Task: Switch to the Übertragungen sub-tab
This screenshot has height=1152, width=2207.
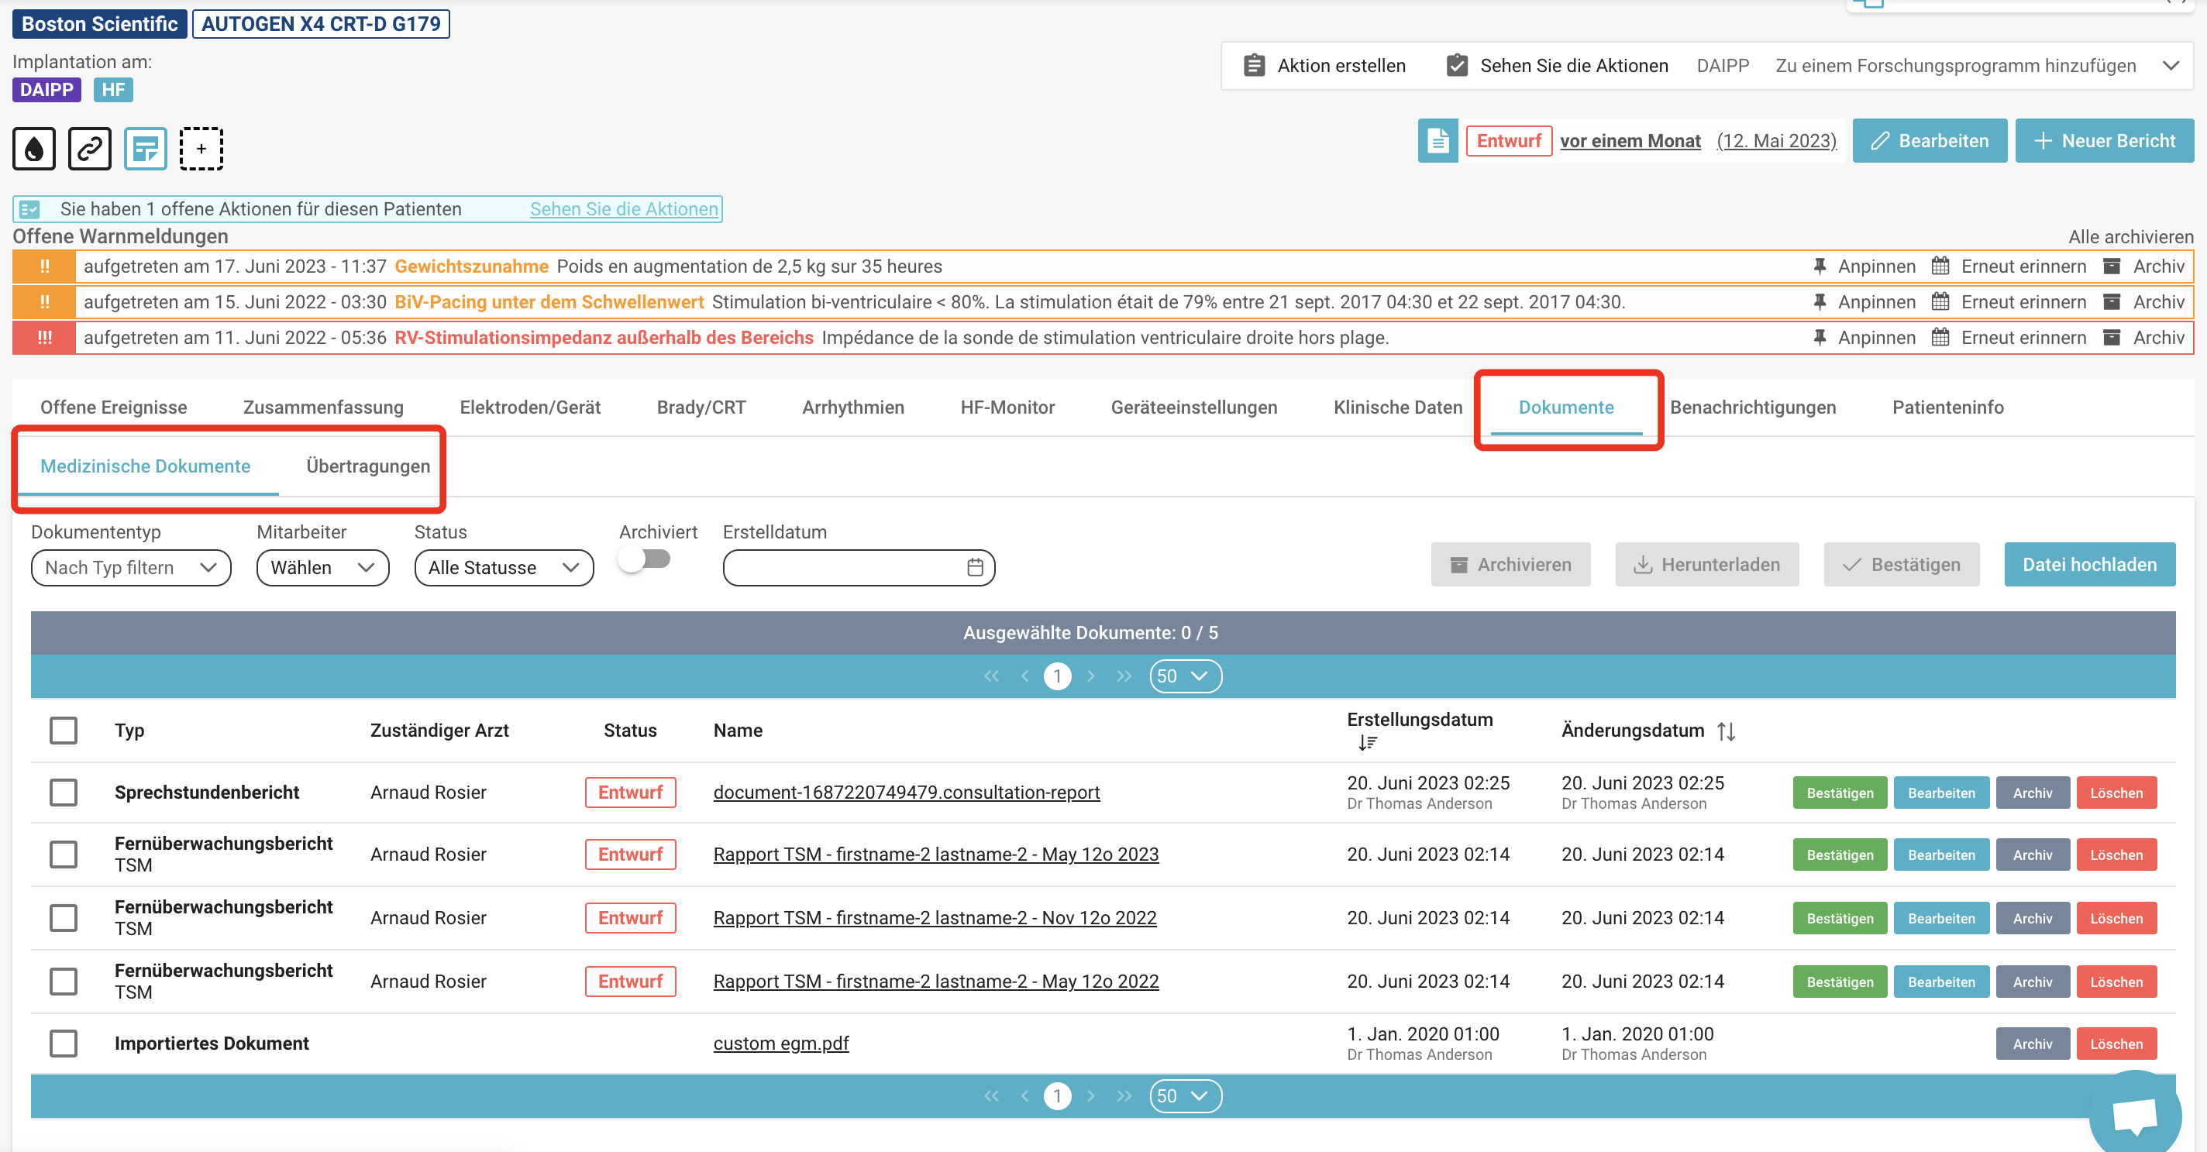Action: [x=368, y=466]
